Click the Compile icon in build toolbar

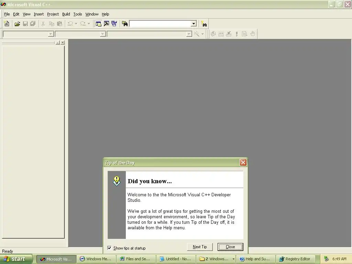pyautogui.click(x=213, y=34)
